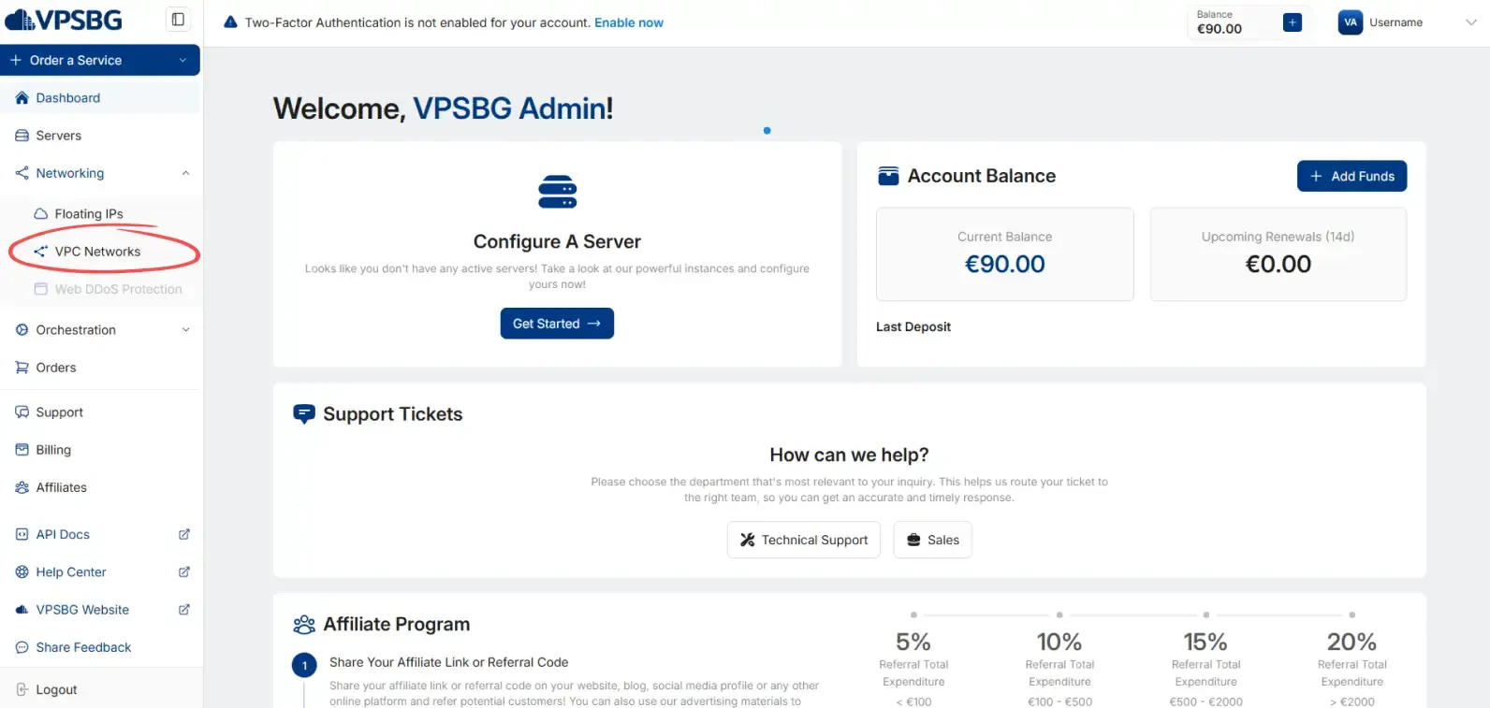This screenshot has height=708, width=1490.
Task: Open Floating IPs via cloud icon
Action: pos(41,213)
